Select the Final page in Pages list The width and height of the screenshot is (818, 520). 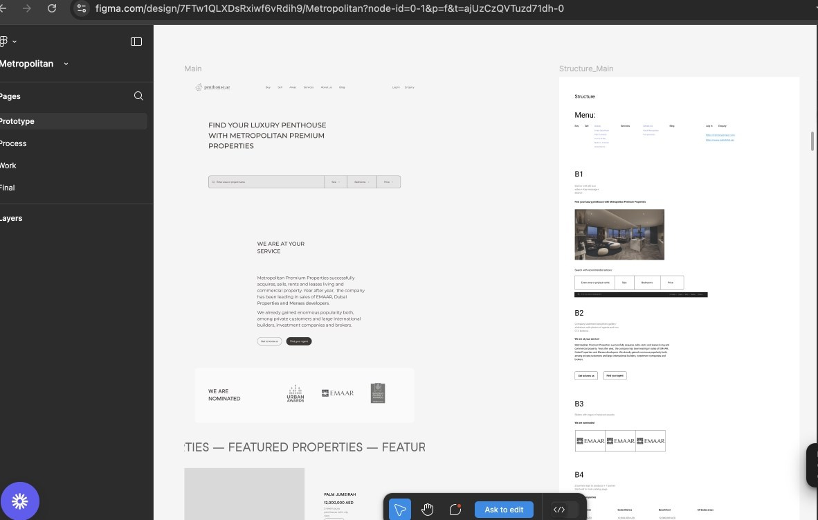click(7, 187)
